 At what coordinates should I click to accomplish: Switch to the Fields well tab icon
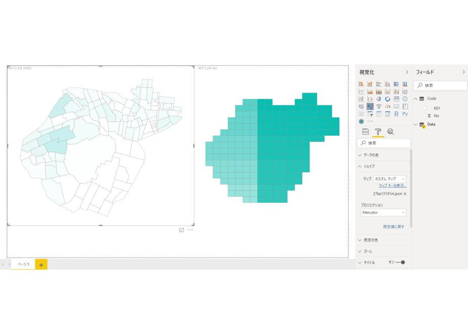(365, 132)
